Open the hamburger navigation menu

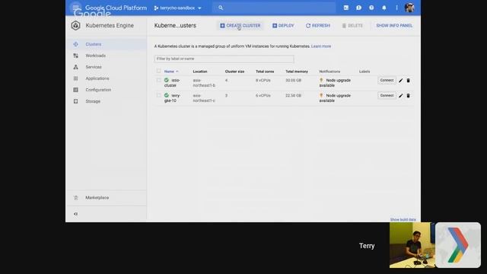tap(75, 8)
